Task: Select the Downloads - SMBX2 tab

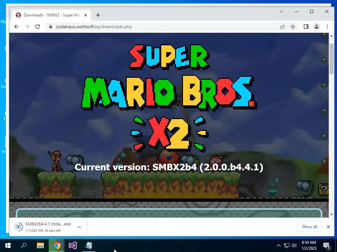Action: tap(51, 15)
